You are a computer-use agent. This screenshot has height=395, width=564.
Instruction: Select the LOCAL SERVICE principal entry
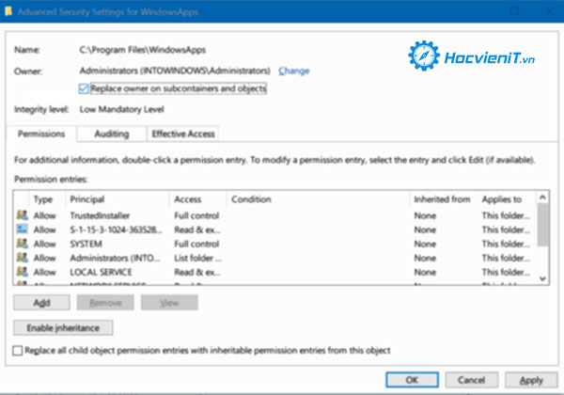coord(101,272)
